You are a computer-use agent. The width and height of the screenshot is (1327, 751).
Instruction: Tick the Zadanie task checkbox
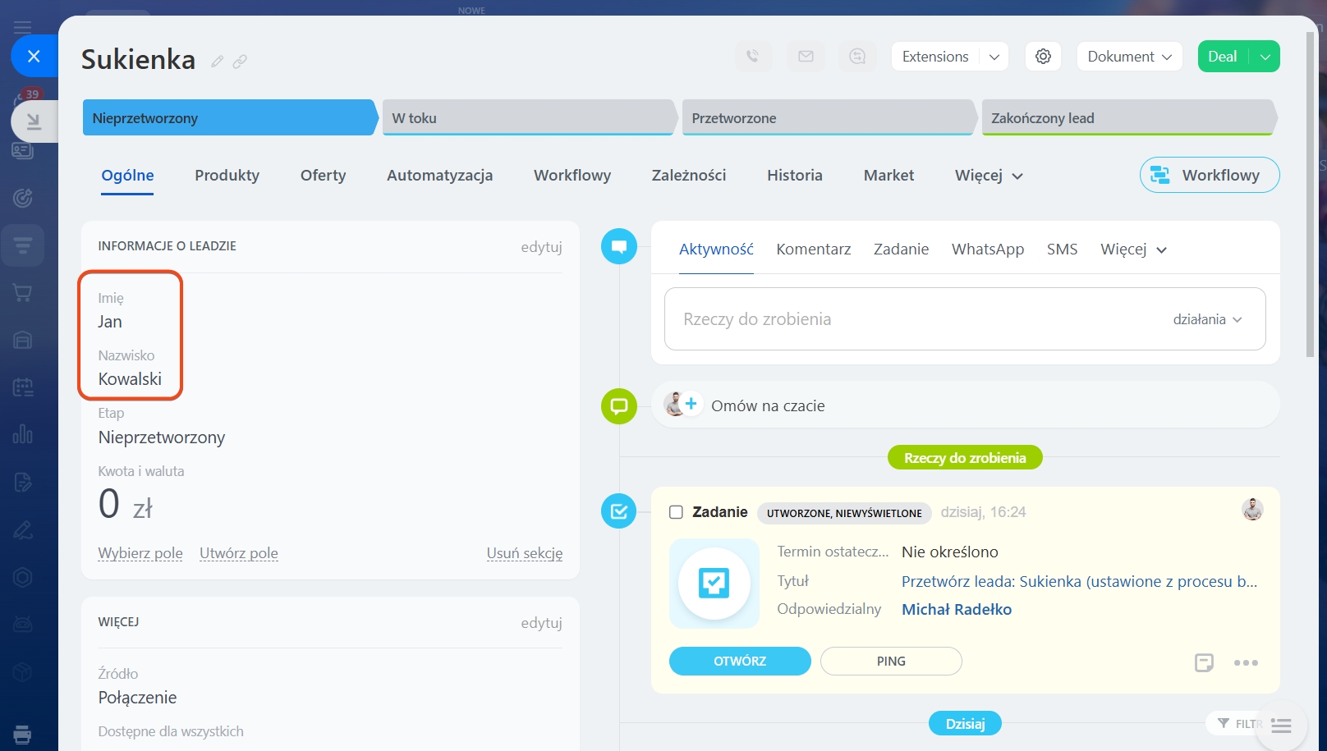pyautogui.click(x=676, y=512)
